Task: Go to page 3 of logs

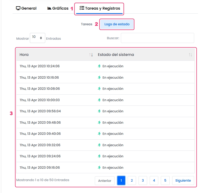Action: [x=143, y=181]
